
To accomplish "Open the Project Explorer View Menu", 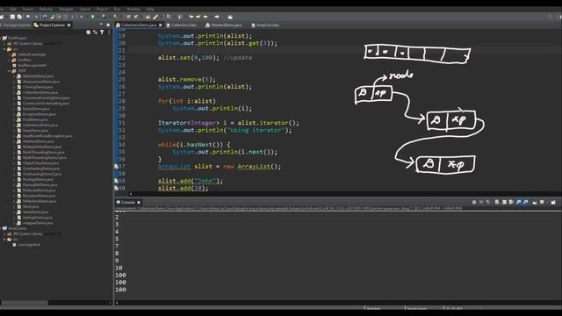I will coord(109,32).
